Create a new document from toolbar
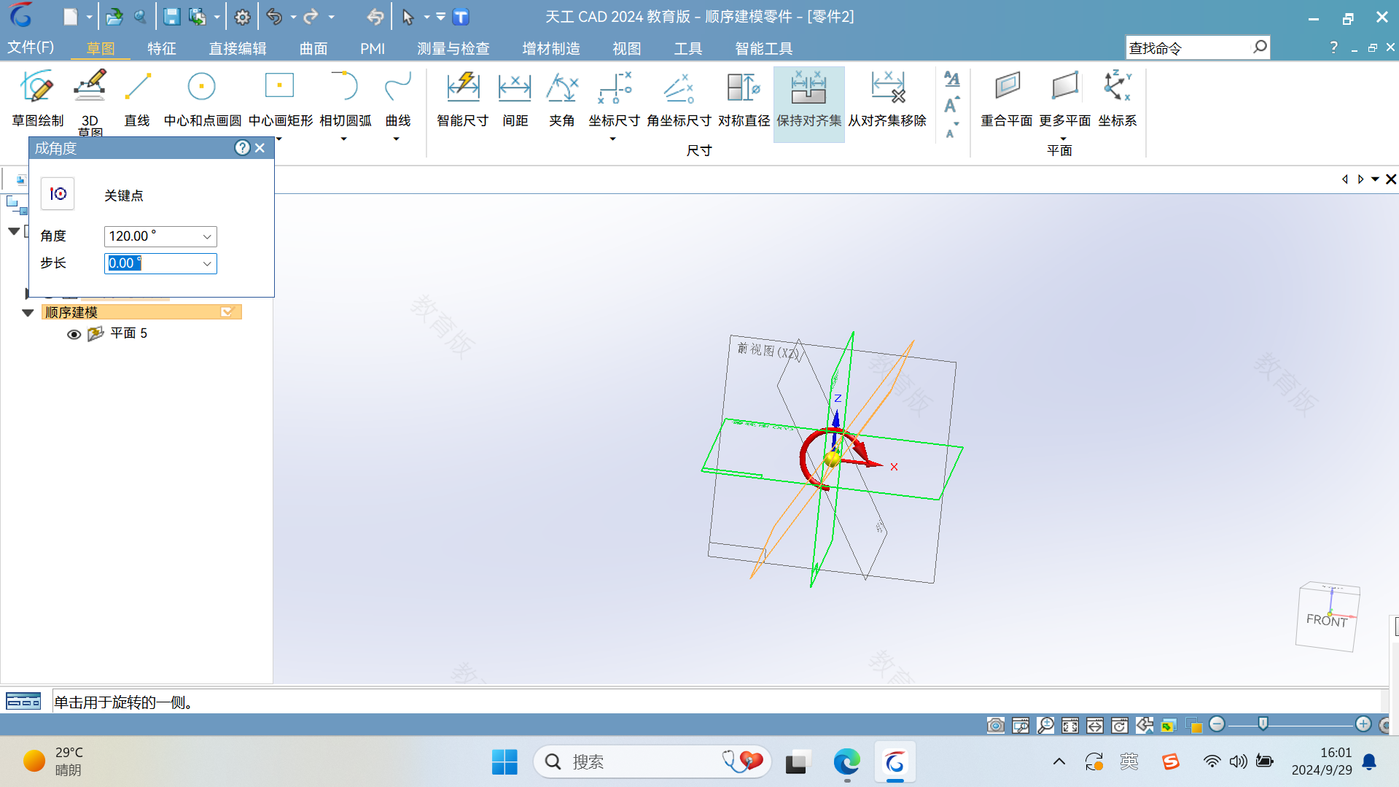 pyautogui.click(x=70, y=17)
